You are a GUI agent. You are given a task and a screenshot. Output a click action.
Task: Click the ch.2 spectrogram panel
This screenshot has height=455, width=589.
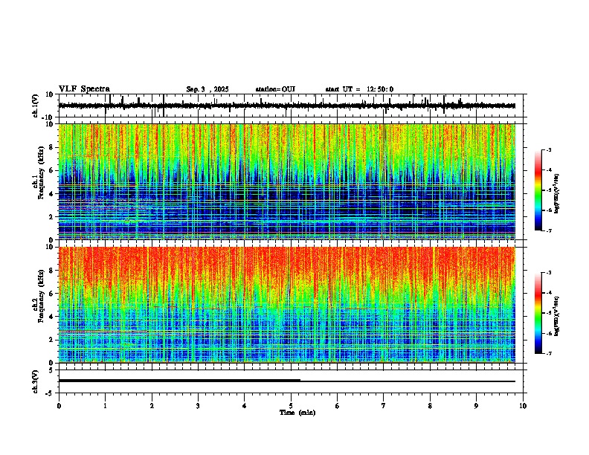[x=287, y=305]
